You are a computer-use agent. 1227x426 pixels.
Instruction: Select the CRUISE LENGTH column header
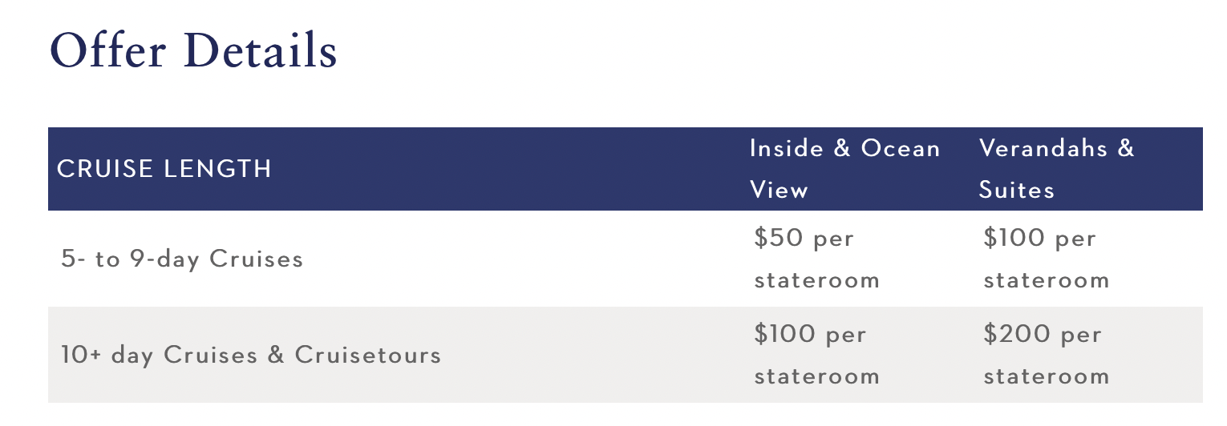tap(164, 169)
